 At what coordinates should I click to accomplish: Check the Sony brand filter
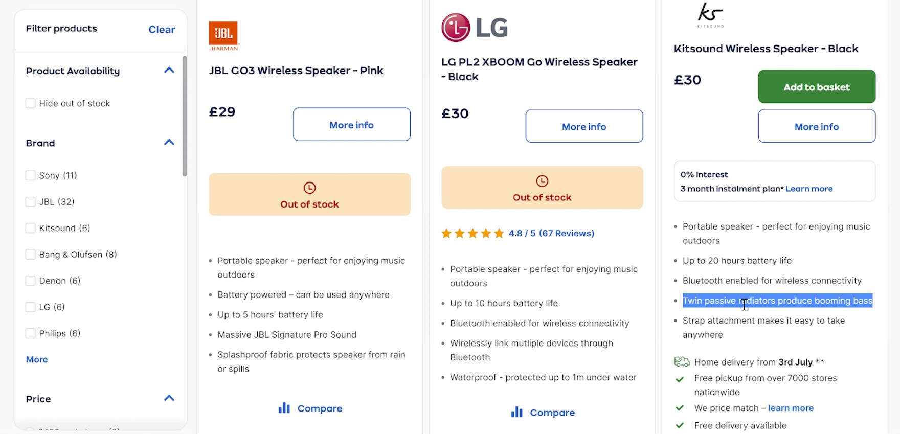(31, 175)
